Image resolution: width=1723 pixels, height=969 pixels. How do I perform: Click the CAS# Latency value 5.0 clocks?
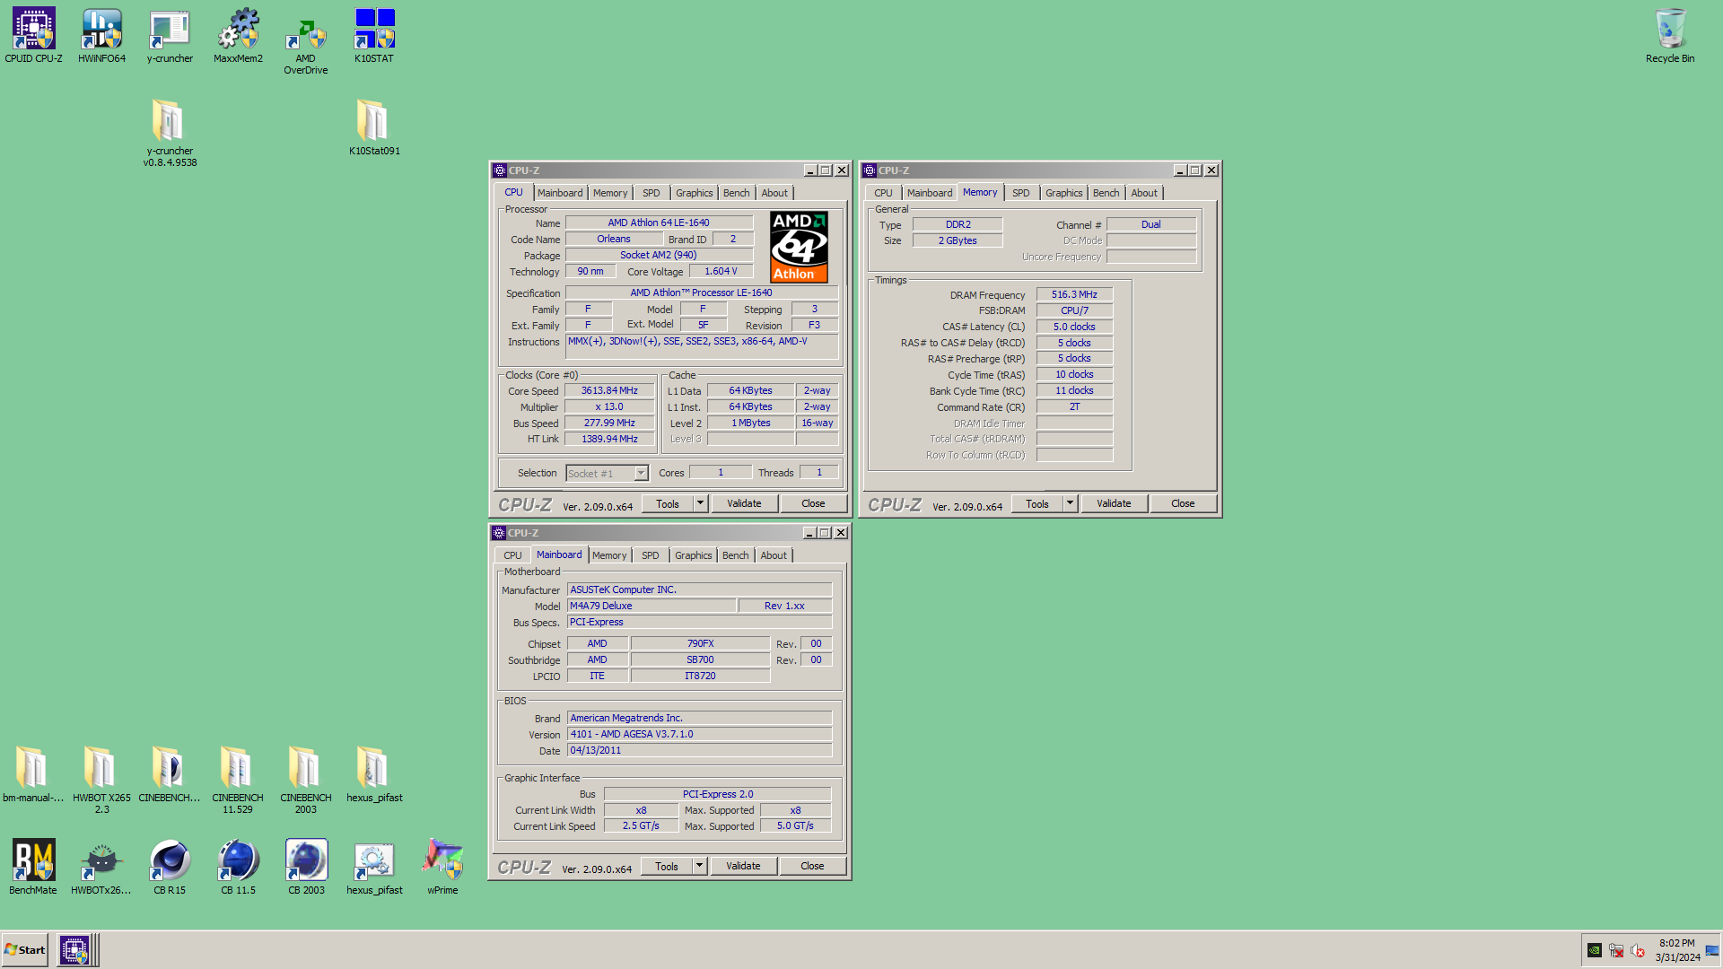coord(1074,327)
